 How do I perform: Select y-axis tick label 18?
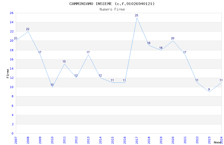(x=12, y=50)
